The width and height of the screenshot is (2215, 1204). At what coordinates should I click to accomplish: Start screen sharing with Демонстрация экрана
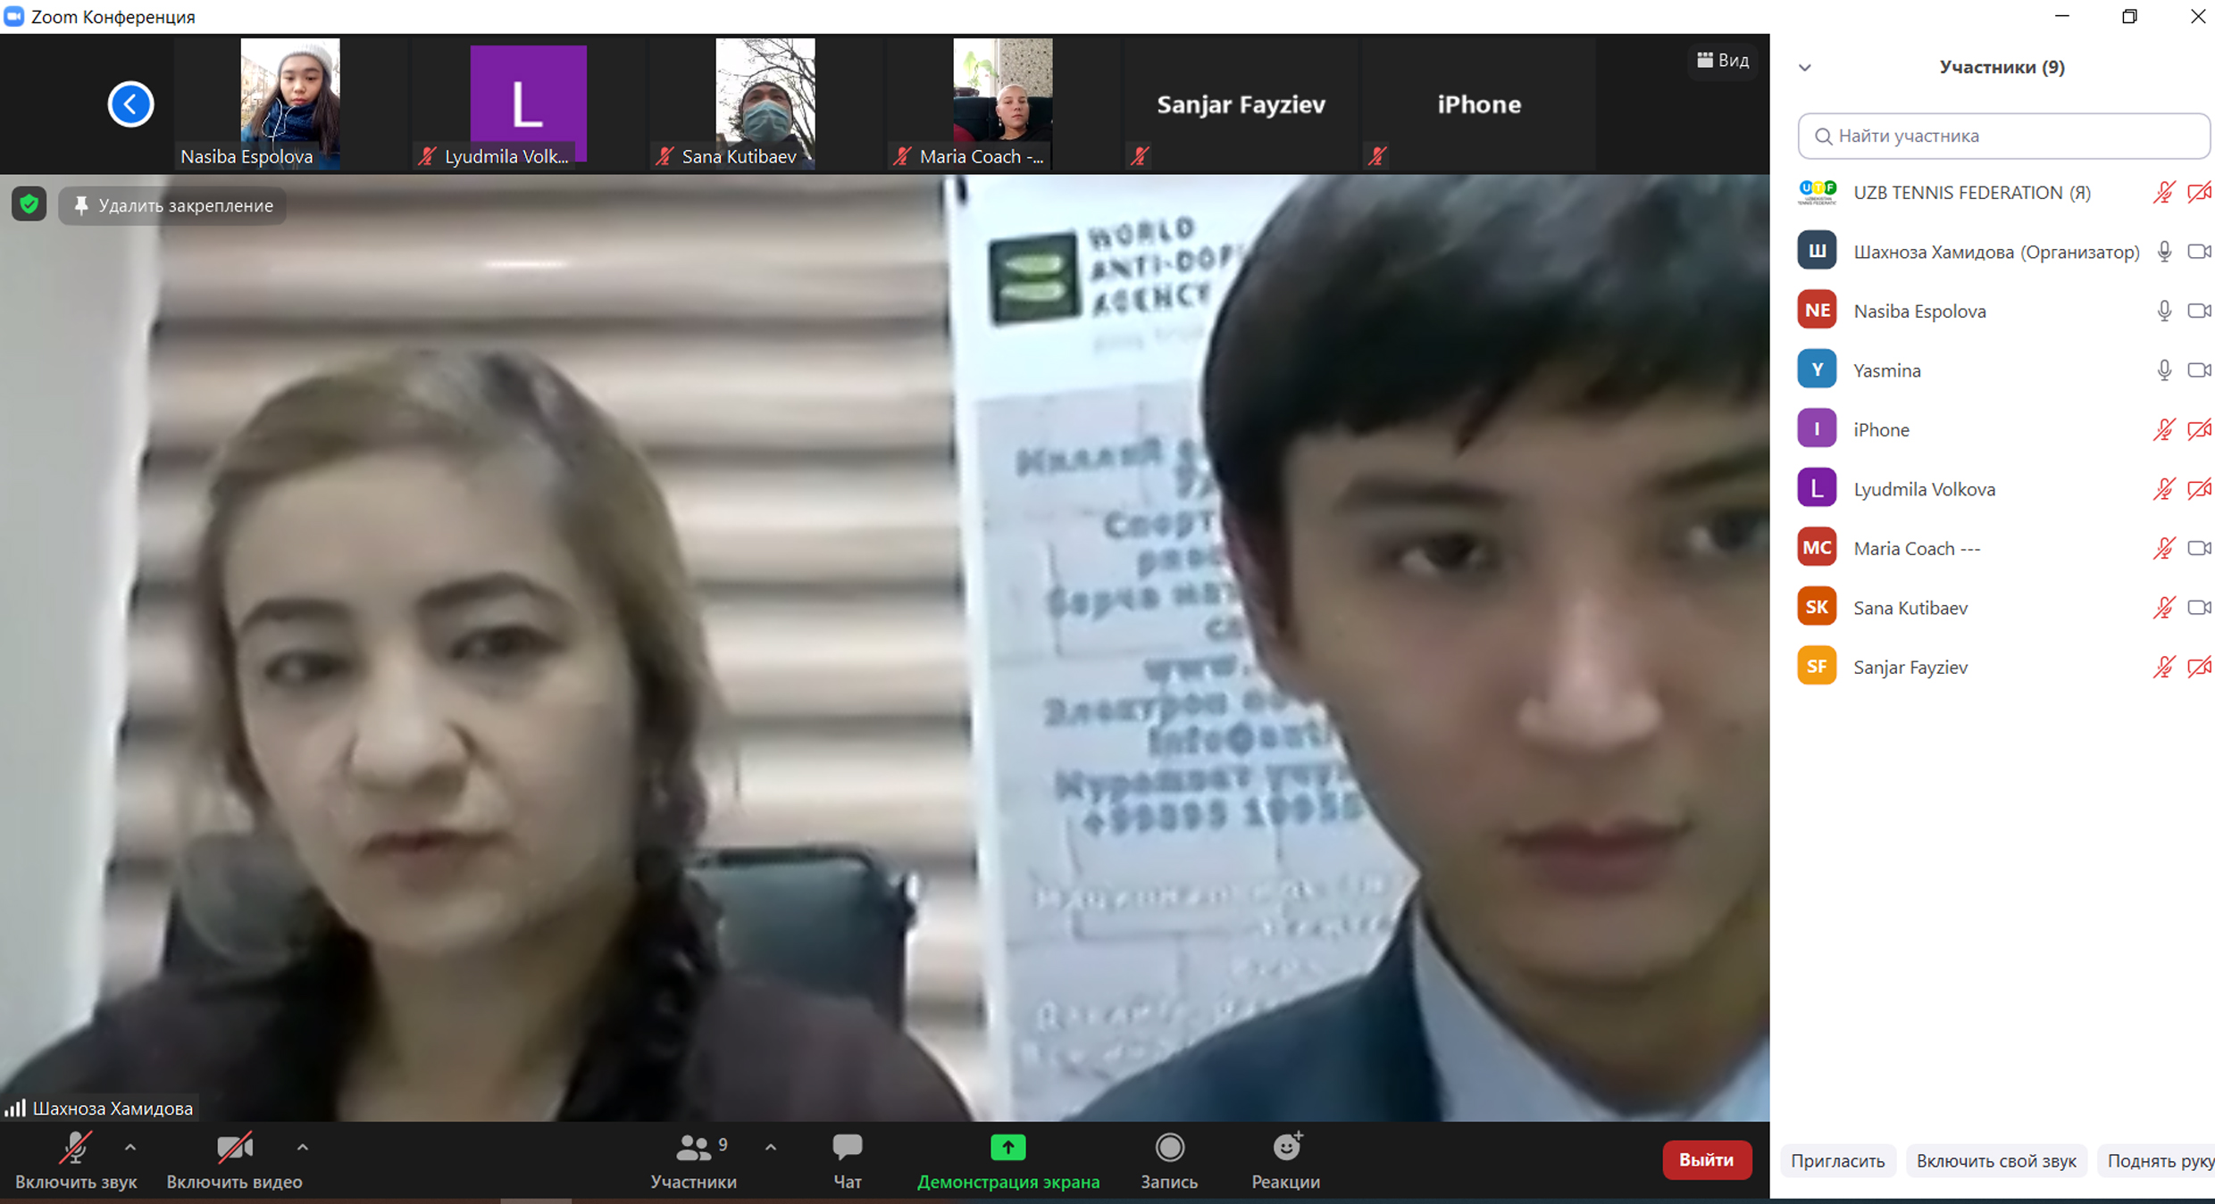pyautogui.click(x=1007, y=1159)
